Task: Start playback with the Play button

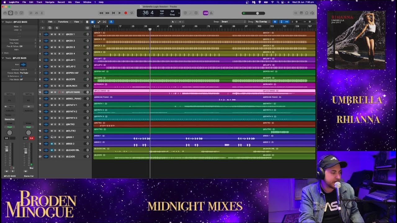Action: tap(119, 13)
